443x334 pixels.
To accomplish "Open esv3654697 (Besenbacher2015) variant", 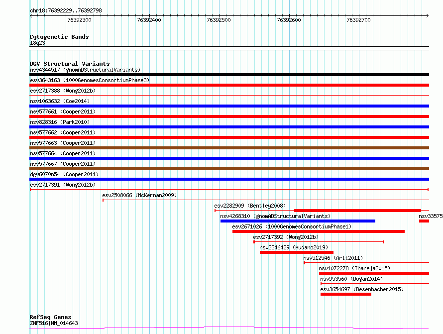I will tap(362, 289).
